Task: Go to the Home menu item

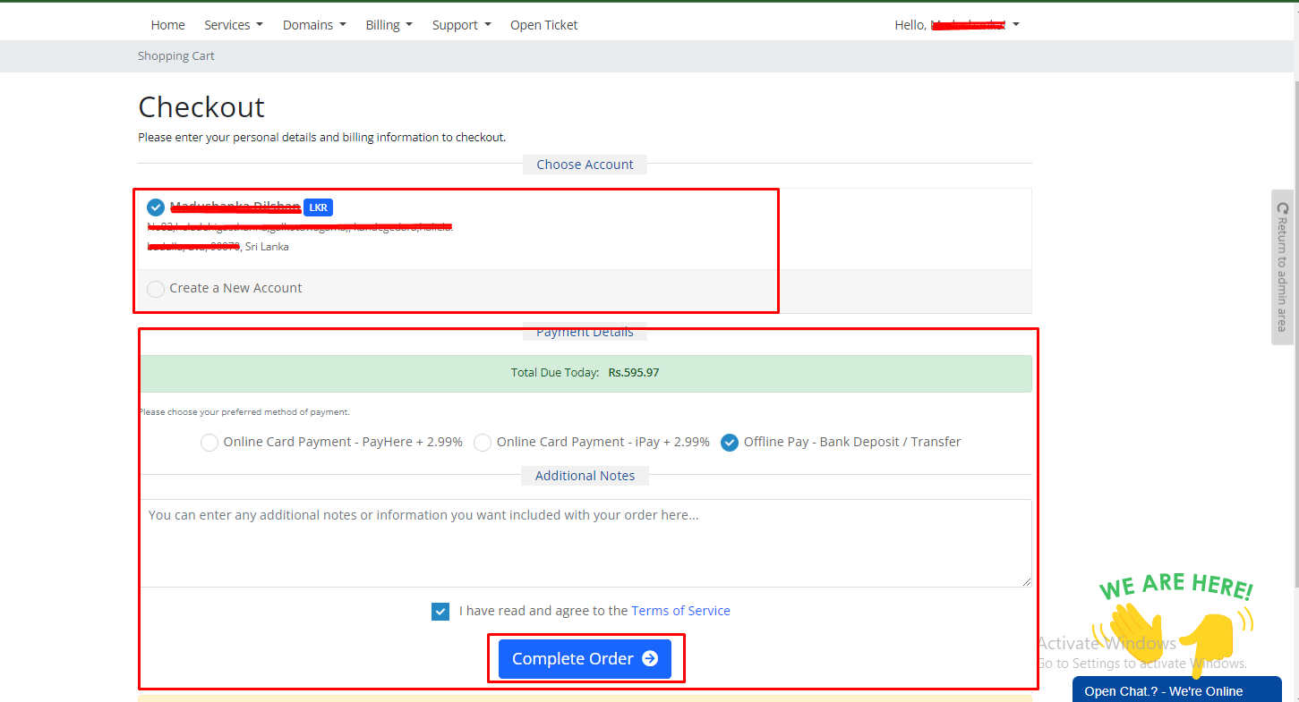Action: coord(167,25)
